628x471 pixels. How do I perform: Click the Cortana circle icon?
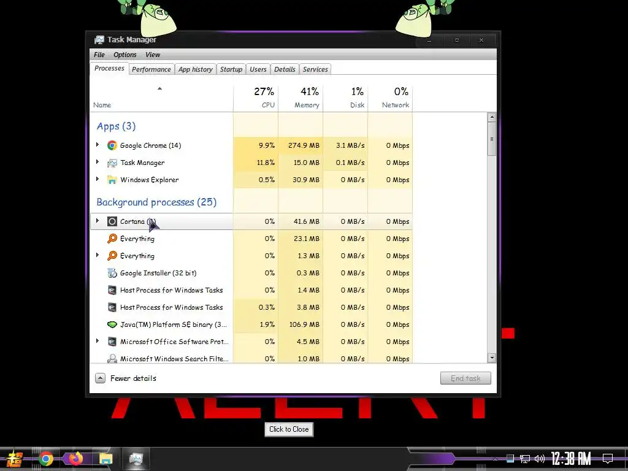pyautogui.click(x=112, y=221)
